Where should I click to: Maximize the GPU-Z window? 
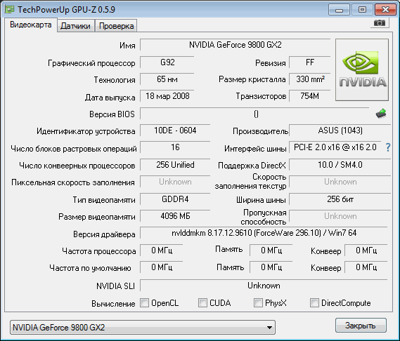point(362,10)
